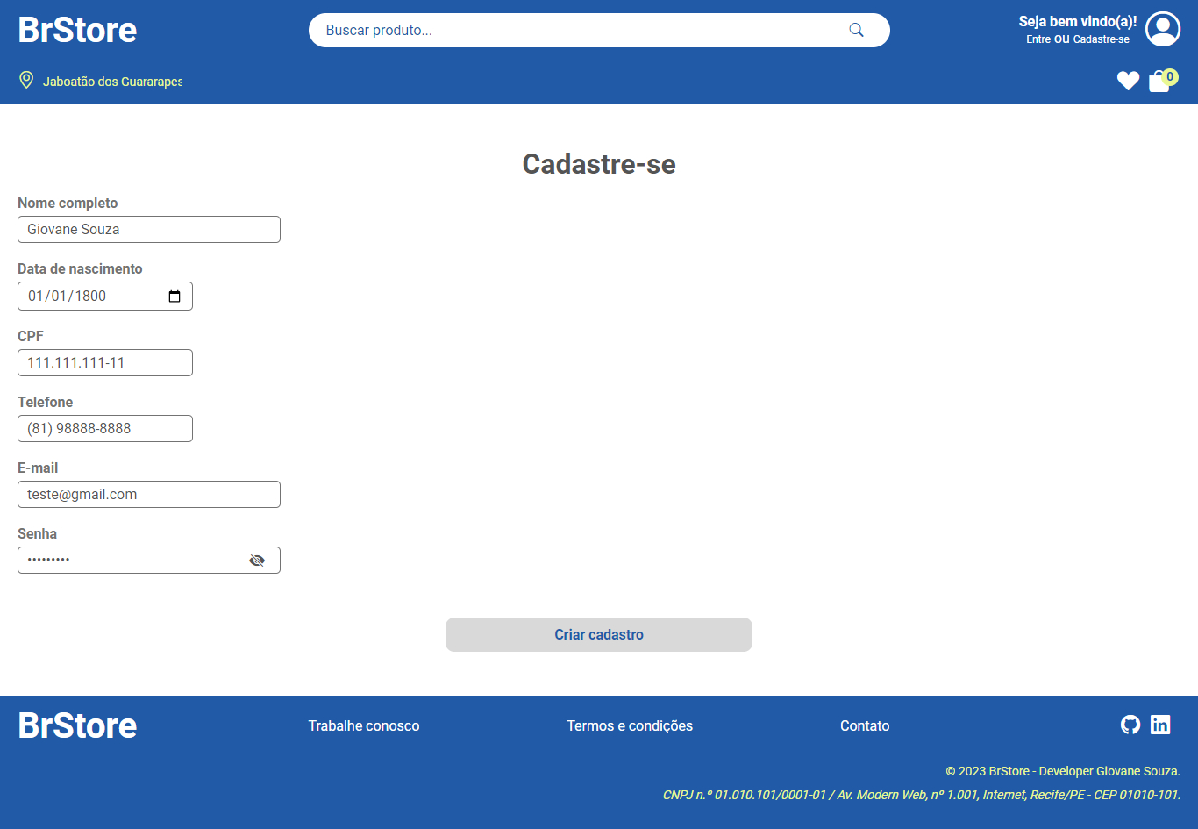The image size is (1198, 829).
Task: Open the Trabalhe conosco footer link
Action: (364, 725)
